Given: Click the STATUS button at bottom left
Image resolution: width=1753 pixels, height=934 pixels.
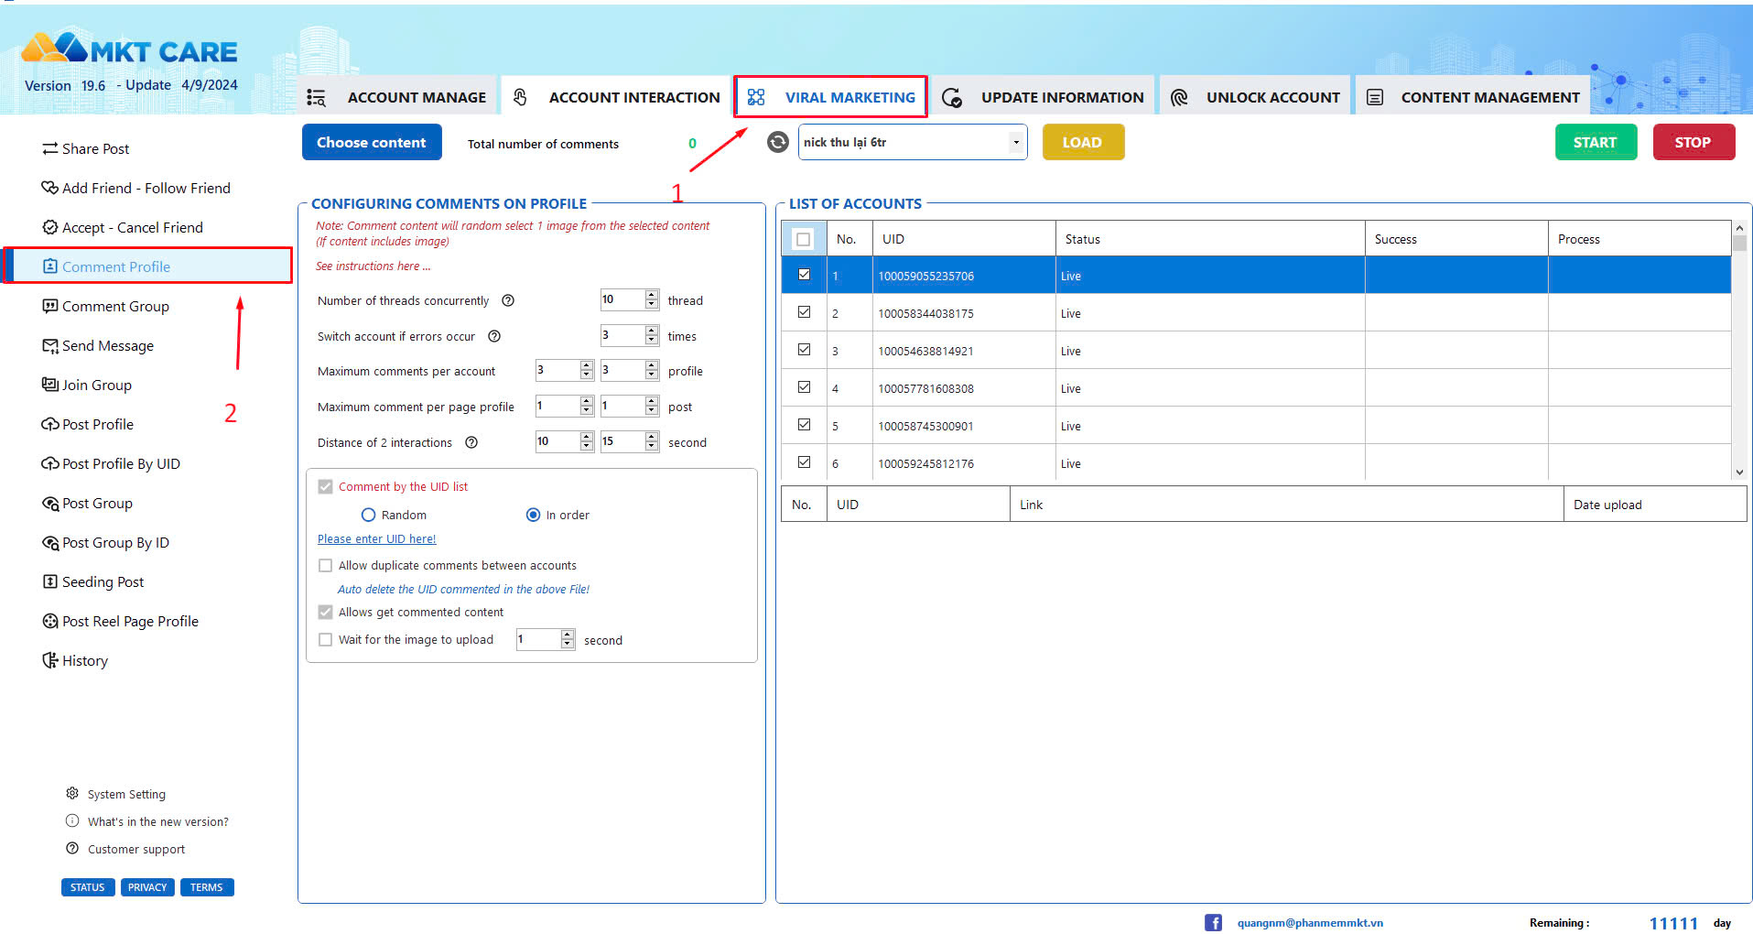Looking at the screenshot, I should tap(88, 887).
